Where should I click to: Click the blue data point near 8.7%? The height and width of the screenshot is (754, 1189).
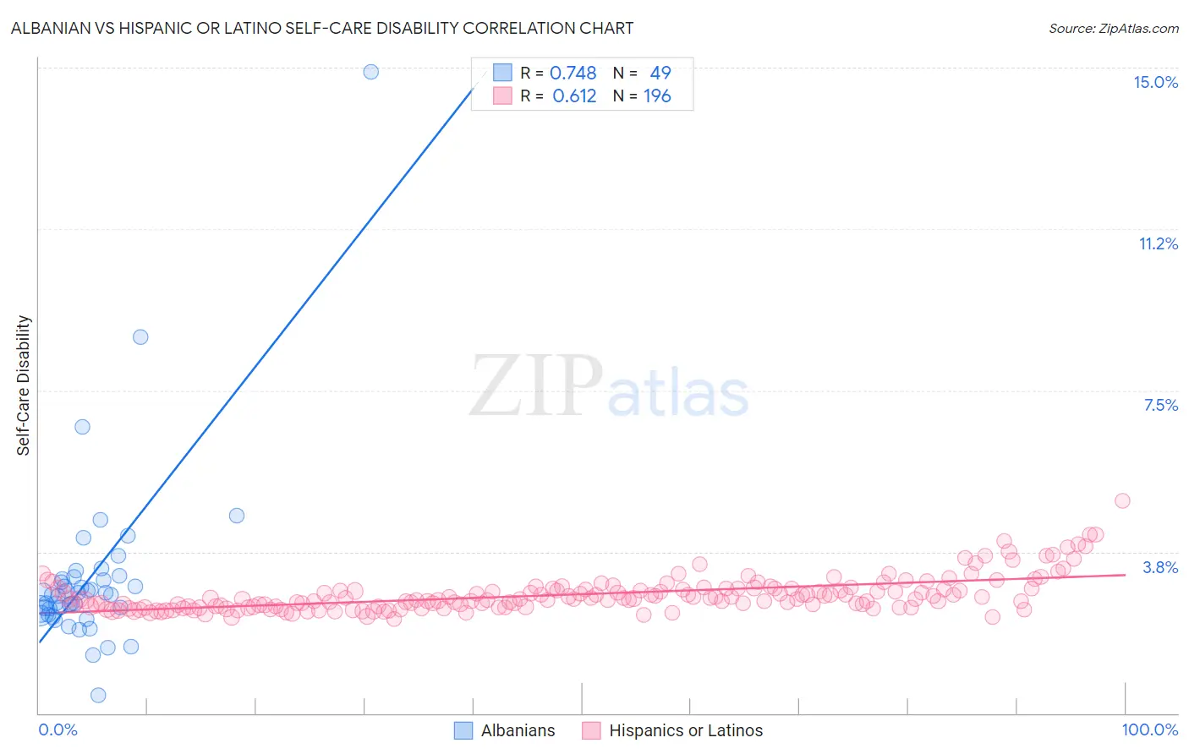click(x=140, y=337)
